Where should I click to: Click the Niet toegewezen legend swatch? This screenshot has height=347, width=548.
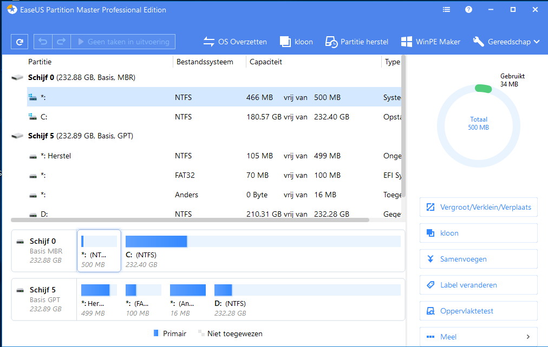(x=201, y=333)
